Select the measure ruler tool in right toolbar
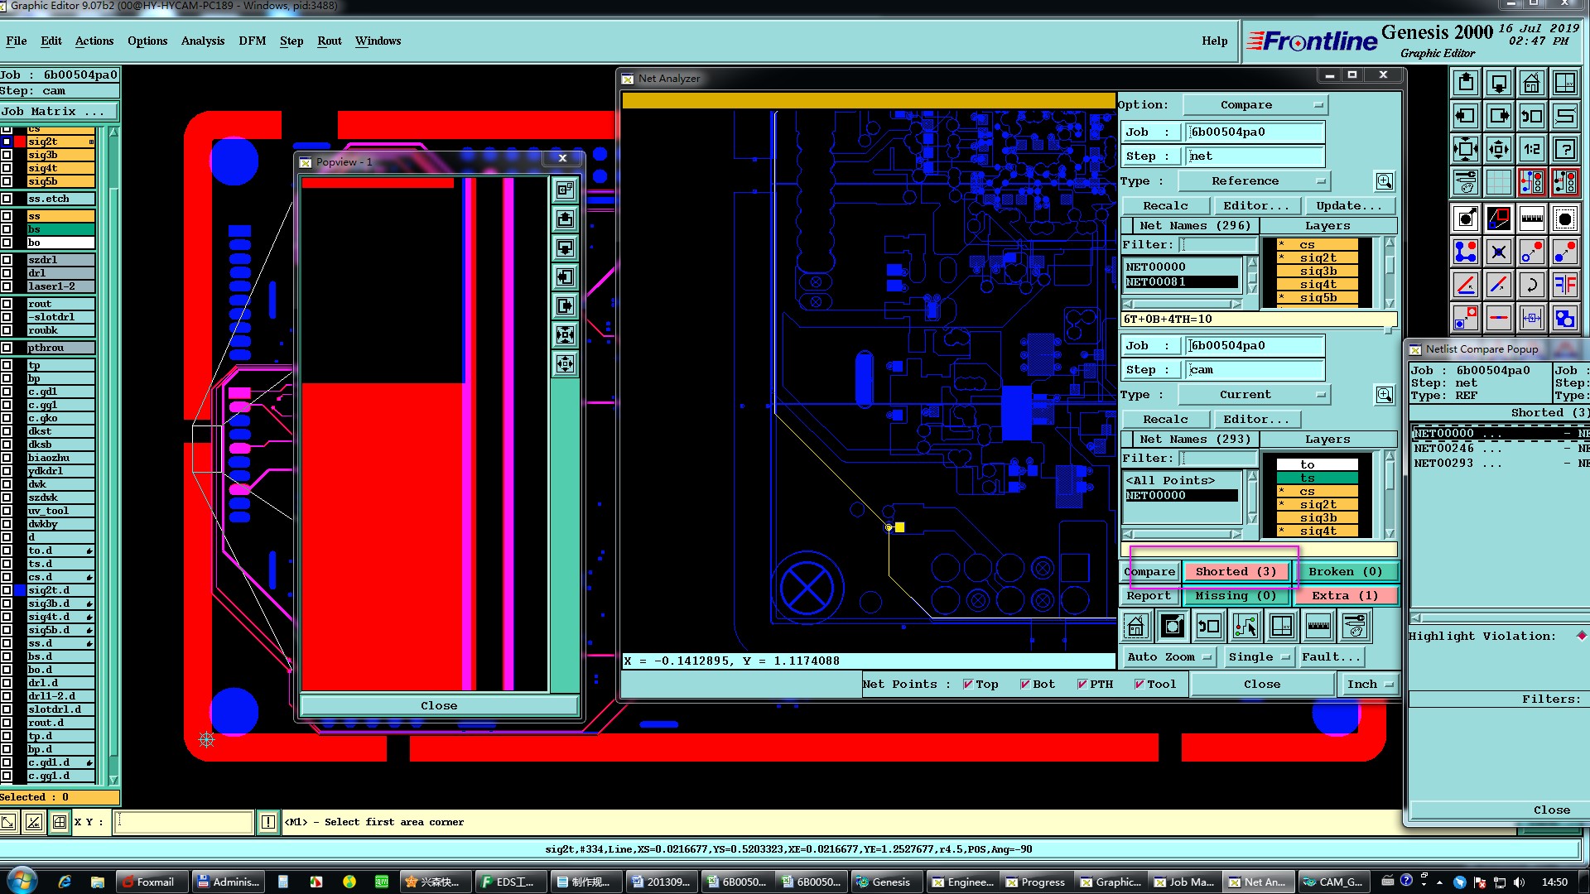 click(x=1531, y=219)
